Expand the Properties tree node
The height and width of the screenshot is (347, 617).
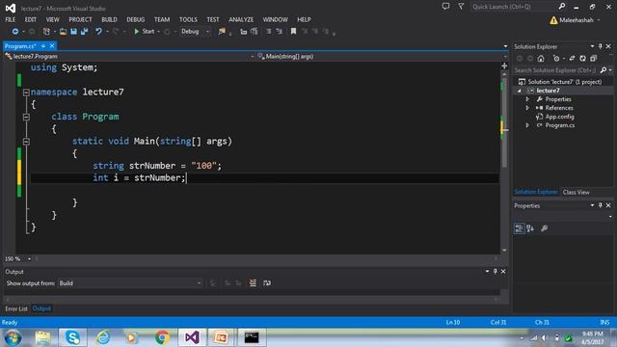(x=527, y=99)
